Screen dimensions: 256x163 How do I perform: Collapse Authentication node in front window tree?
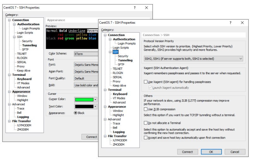click(x=110, y=39)
